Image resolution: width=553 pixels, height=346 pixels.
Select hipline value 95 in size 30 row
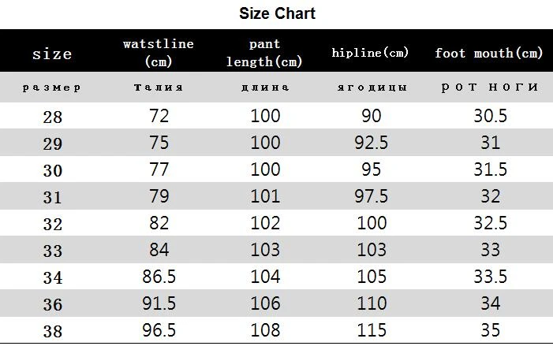[x=372, y=169]
